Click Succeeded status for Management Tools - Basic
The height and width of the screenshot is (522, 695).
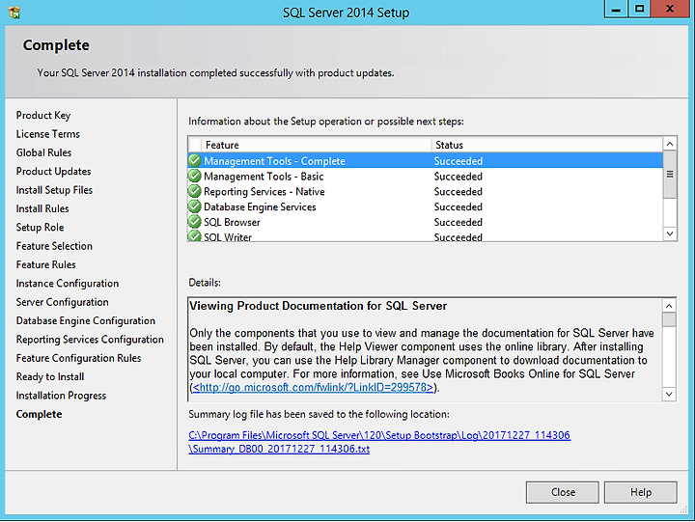click(458, 177)
